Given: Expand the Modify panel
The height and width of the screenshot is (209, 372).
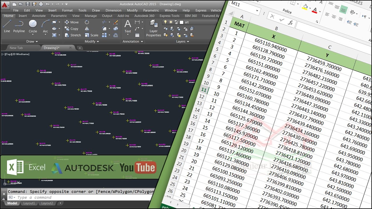Looking at the screenshot, I should [92, 42].
